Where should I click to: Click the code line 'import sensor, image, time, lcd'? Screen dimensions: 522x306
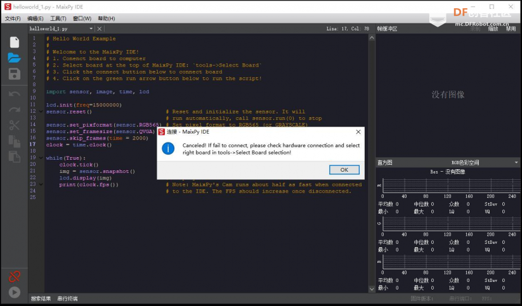[98, 91]
